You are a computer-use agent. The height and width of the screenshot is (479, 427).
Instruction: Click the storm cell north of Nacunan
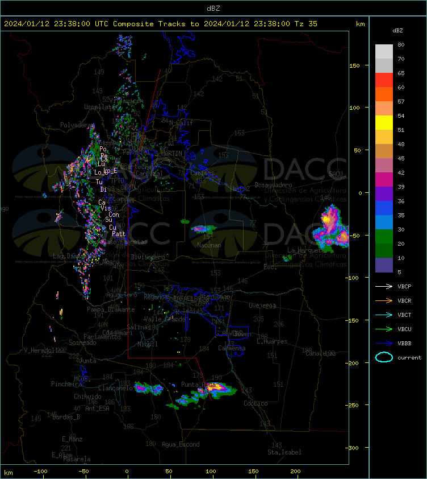(203, 229)
